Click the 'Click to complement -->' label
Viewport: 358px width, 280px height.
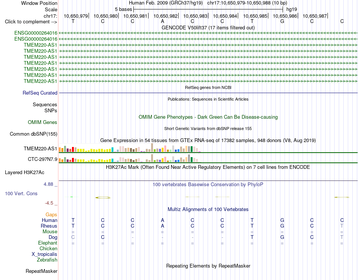[x=31, y=22]
